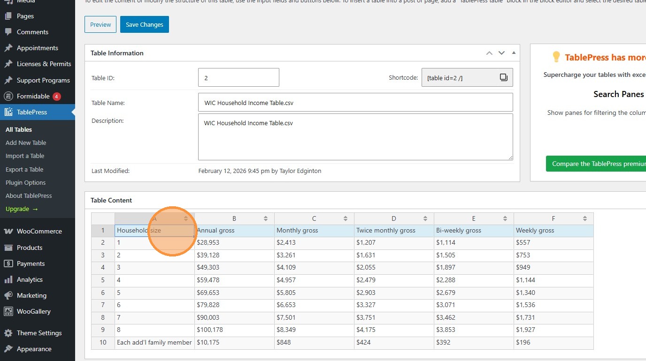The image size is (646, 361).
Task: Move Table Information panel up
Action: (x=489, y=53)
